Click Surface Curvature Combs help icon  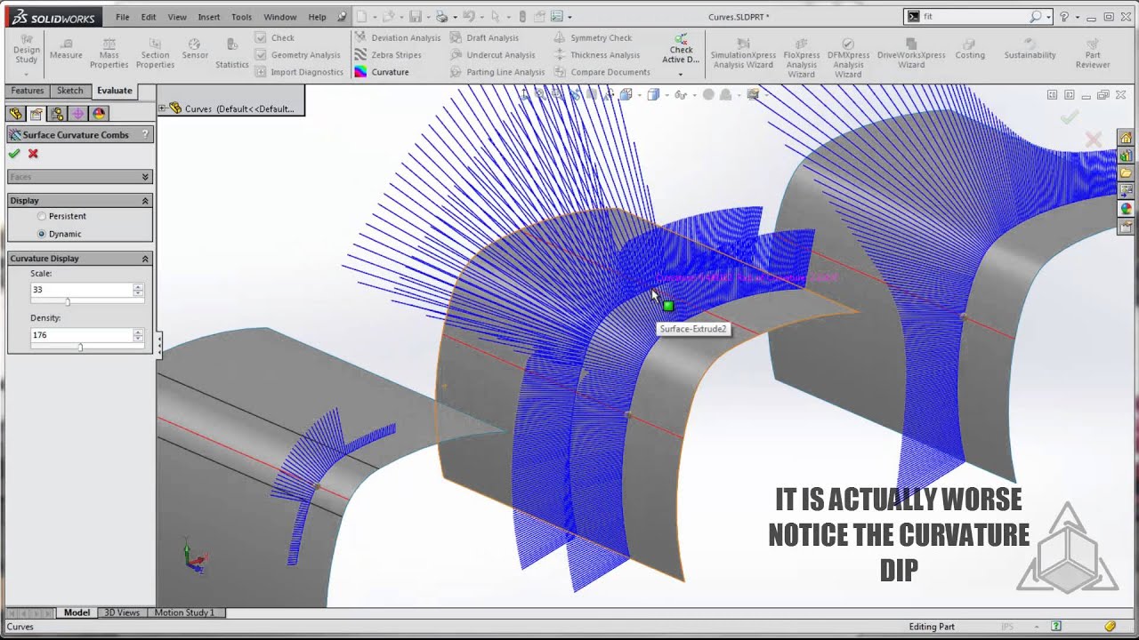(145, 135)
